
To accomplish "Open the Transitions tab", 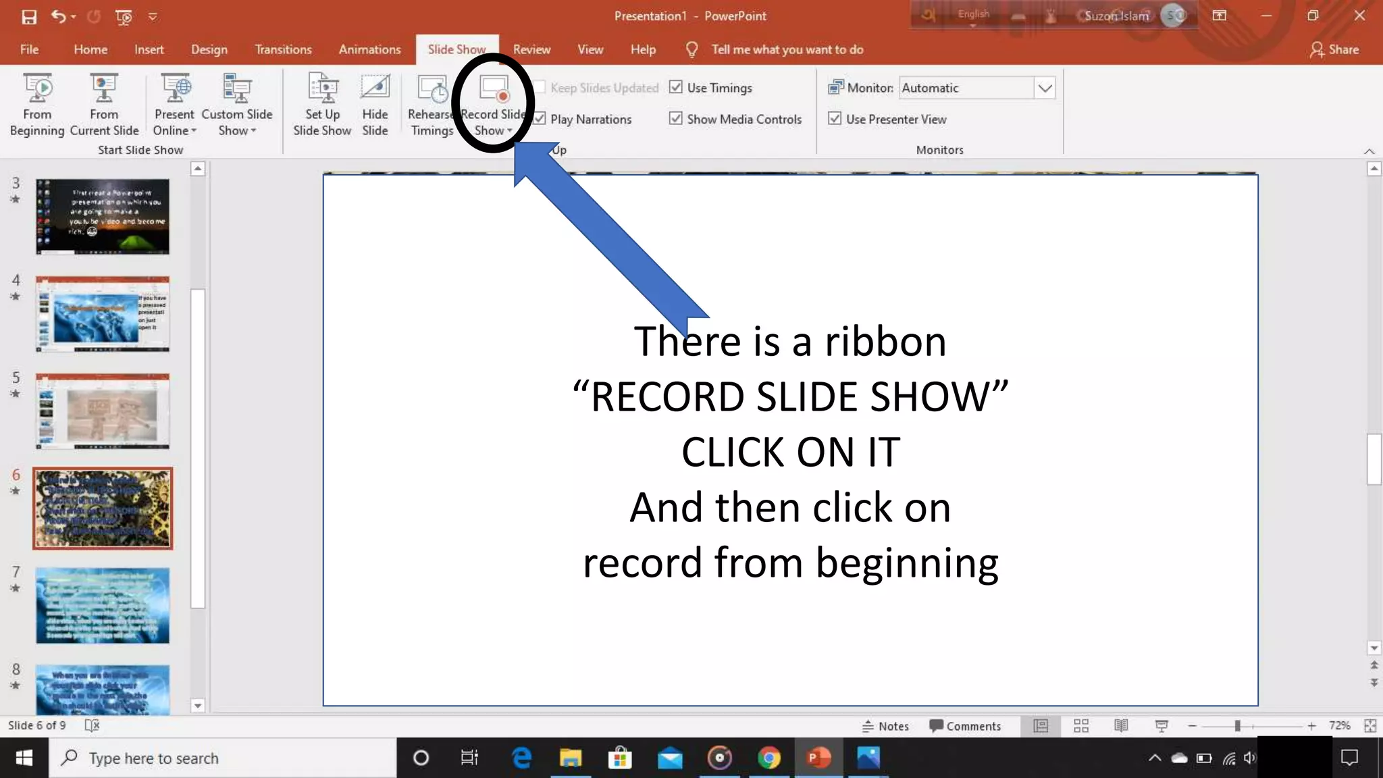I will tap(283, 49).
